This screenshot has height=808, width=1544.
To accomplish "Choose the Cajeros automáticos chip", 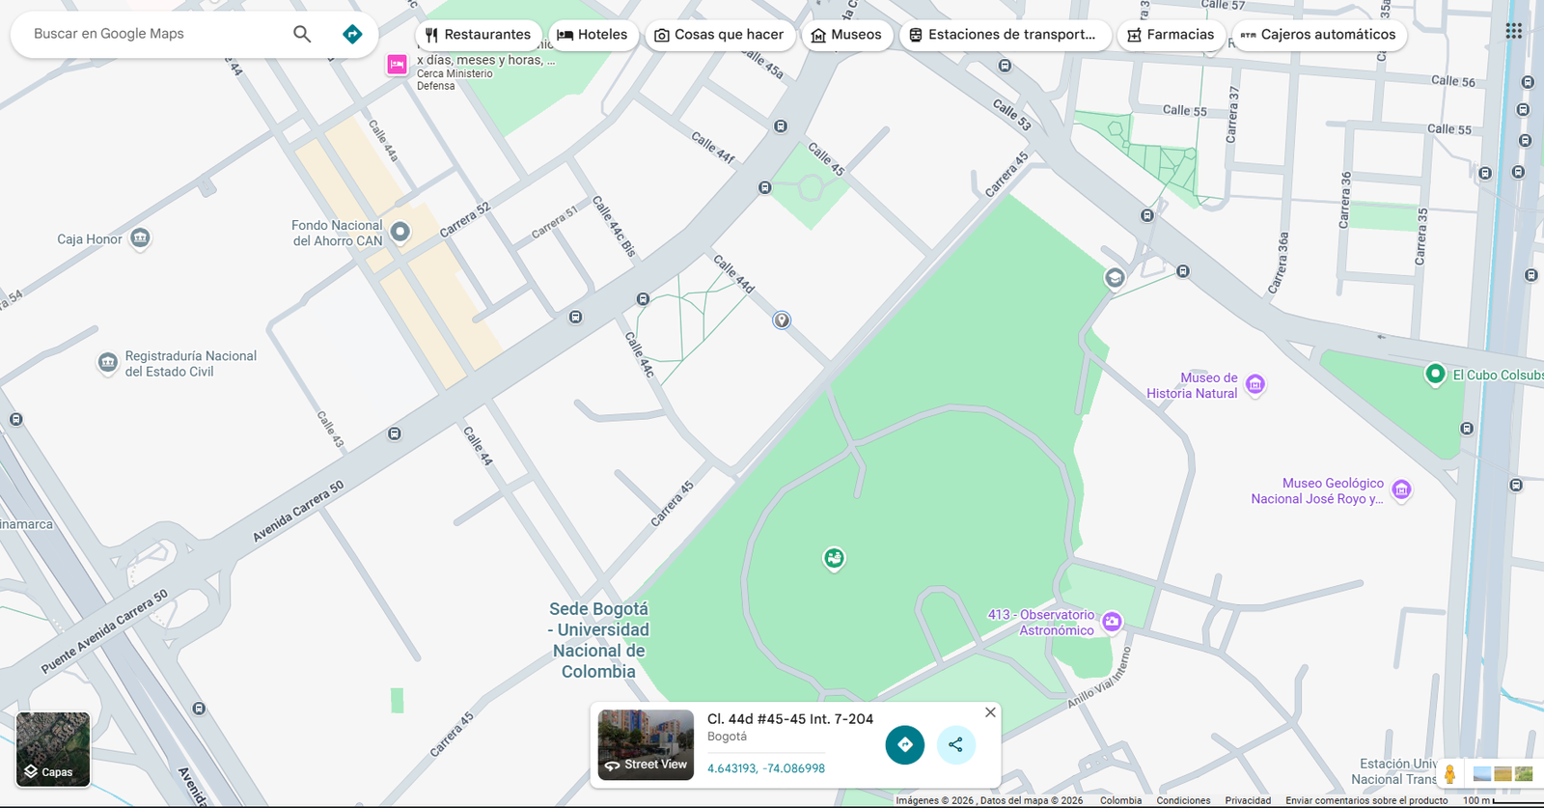I will click(1318, 35).
